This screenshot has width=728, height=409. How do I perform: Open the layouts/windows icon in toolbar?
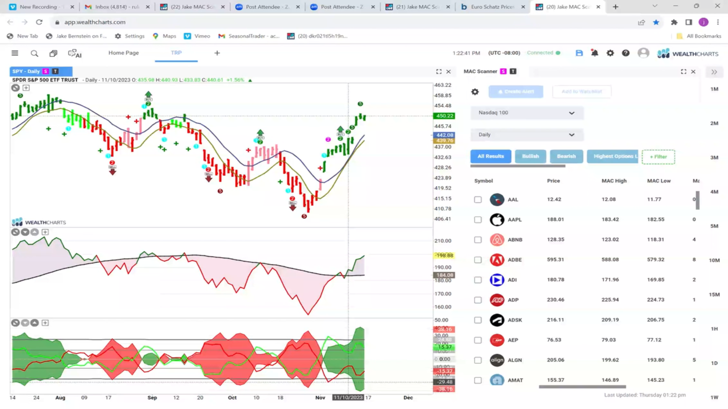click(53, 53)
